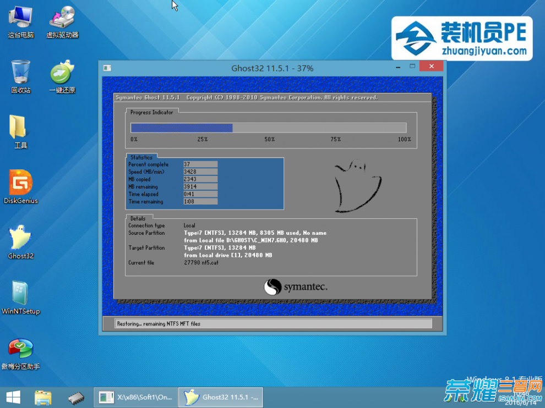Click the Speed value 3428

pos(200,172)
